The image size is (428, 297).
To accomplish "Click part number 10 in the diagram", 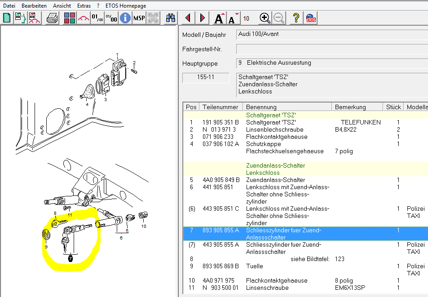I will tap(144, 226).
